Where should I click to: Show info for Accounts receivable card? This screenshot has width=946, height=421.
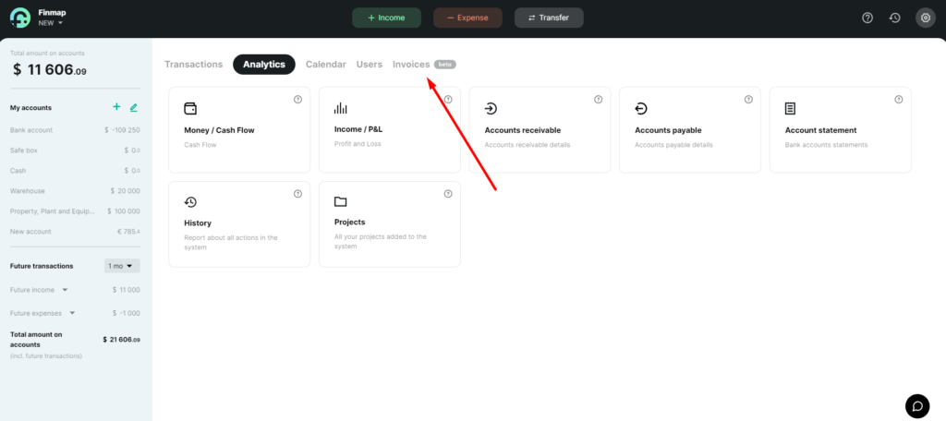[x=598, y=100]
